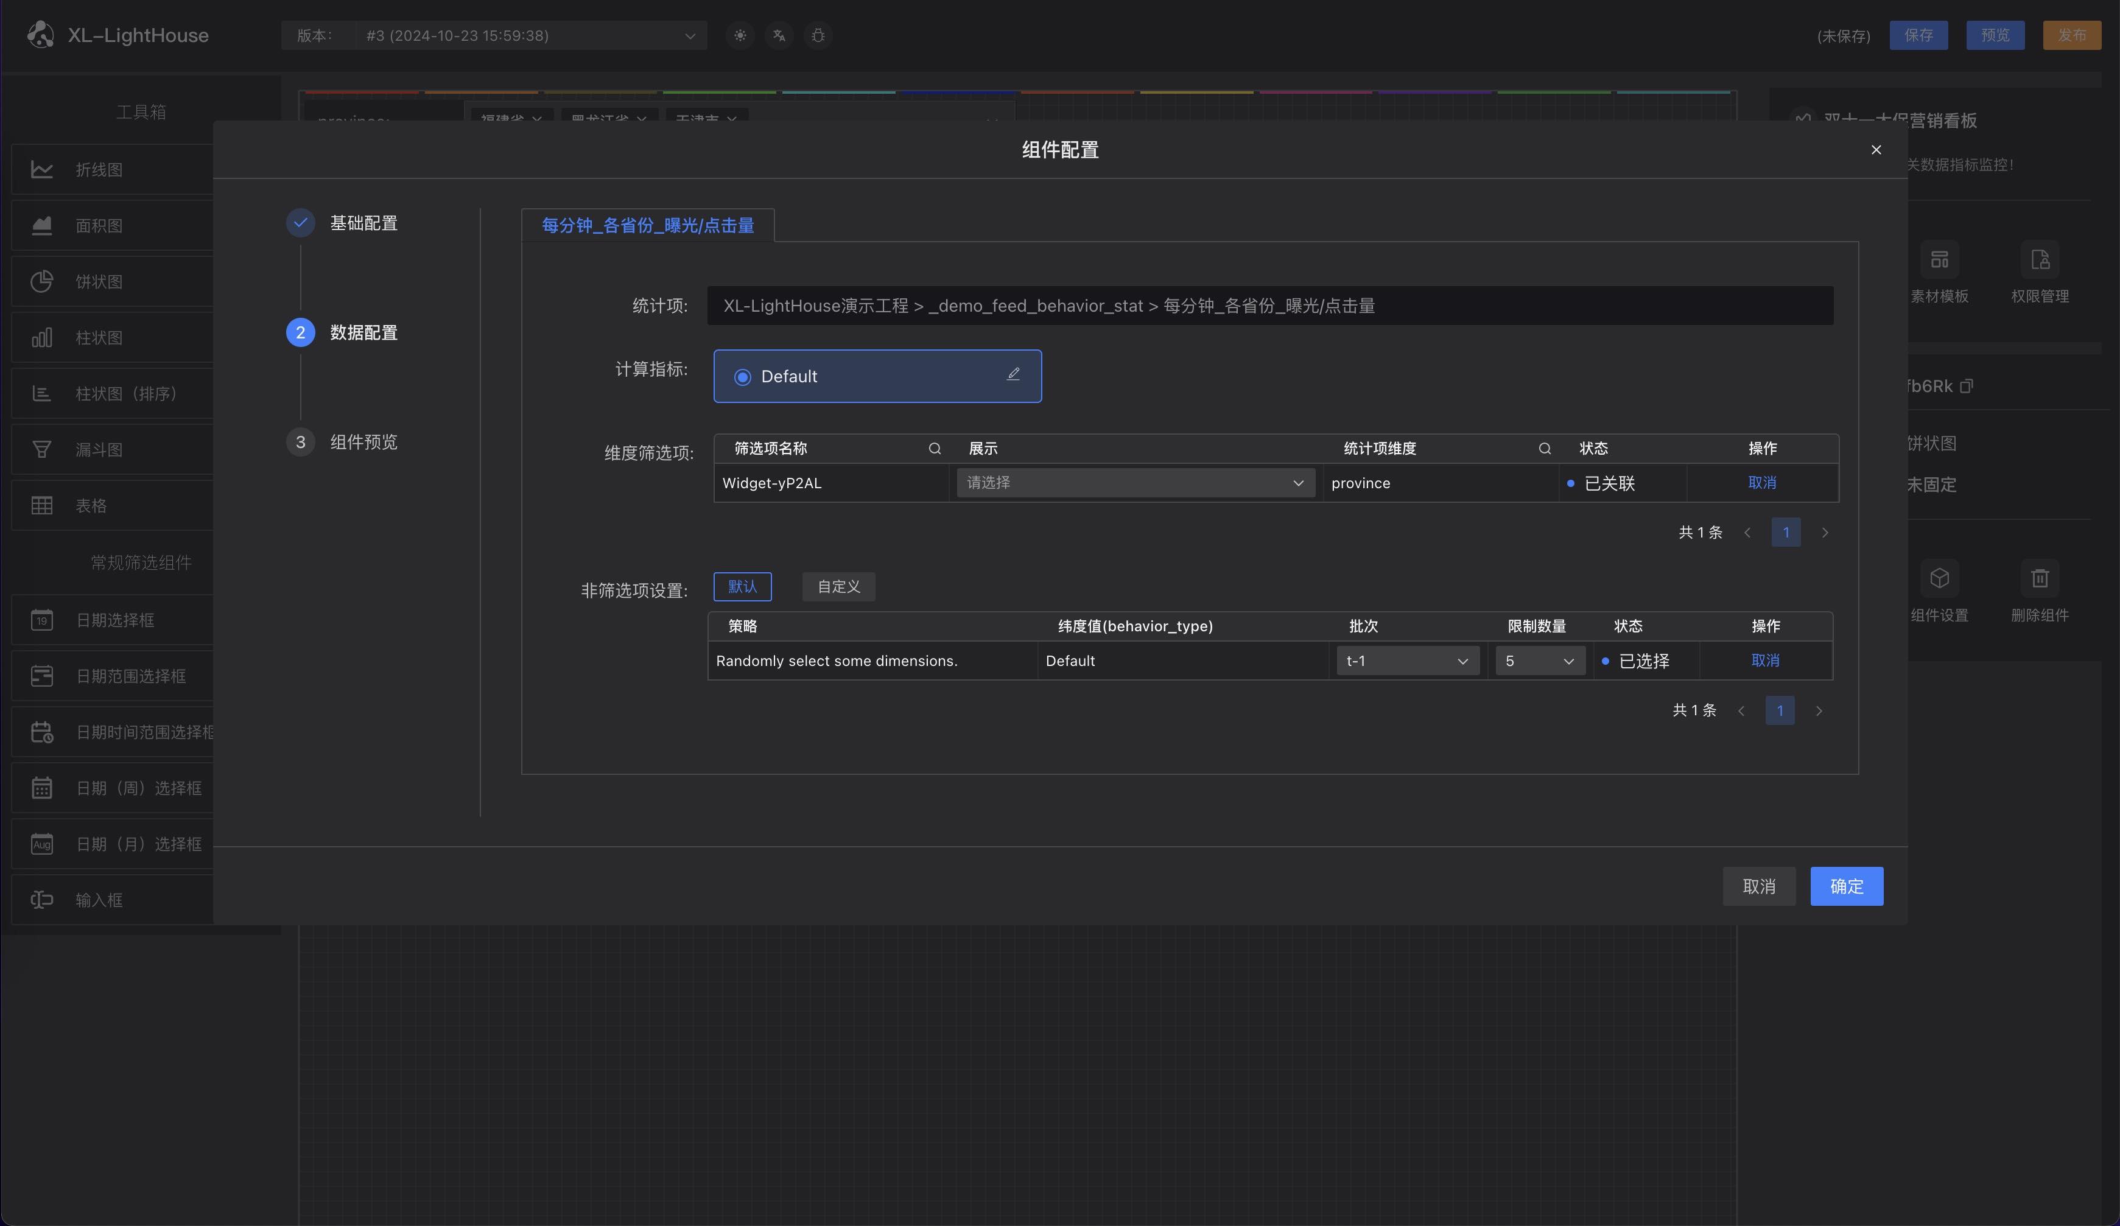Select the Default indicator radio button
This screenshot has height=1226, width=2120.
pos(742,377)
